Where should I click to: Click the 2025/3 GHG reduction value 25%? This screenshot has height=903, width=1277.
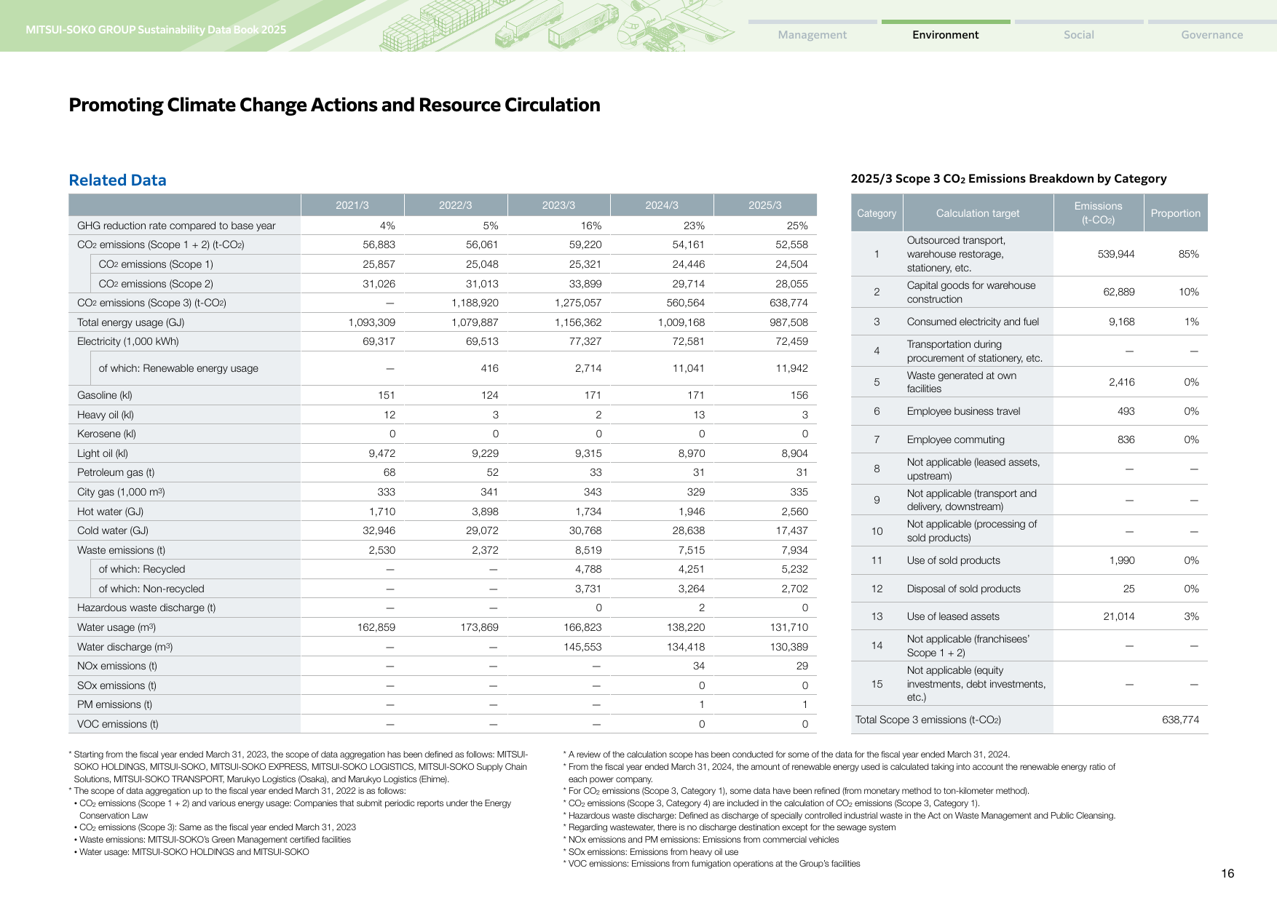[797, 226]
